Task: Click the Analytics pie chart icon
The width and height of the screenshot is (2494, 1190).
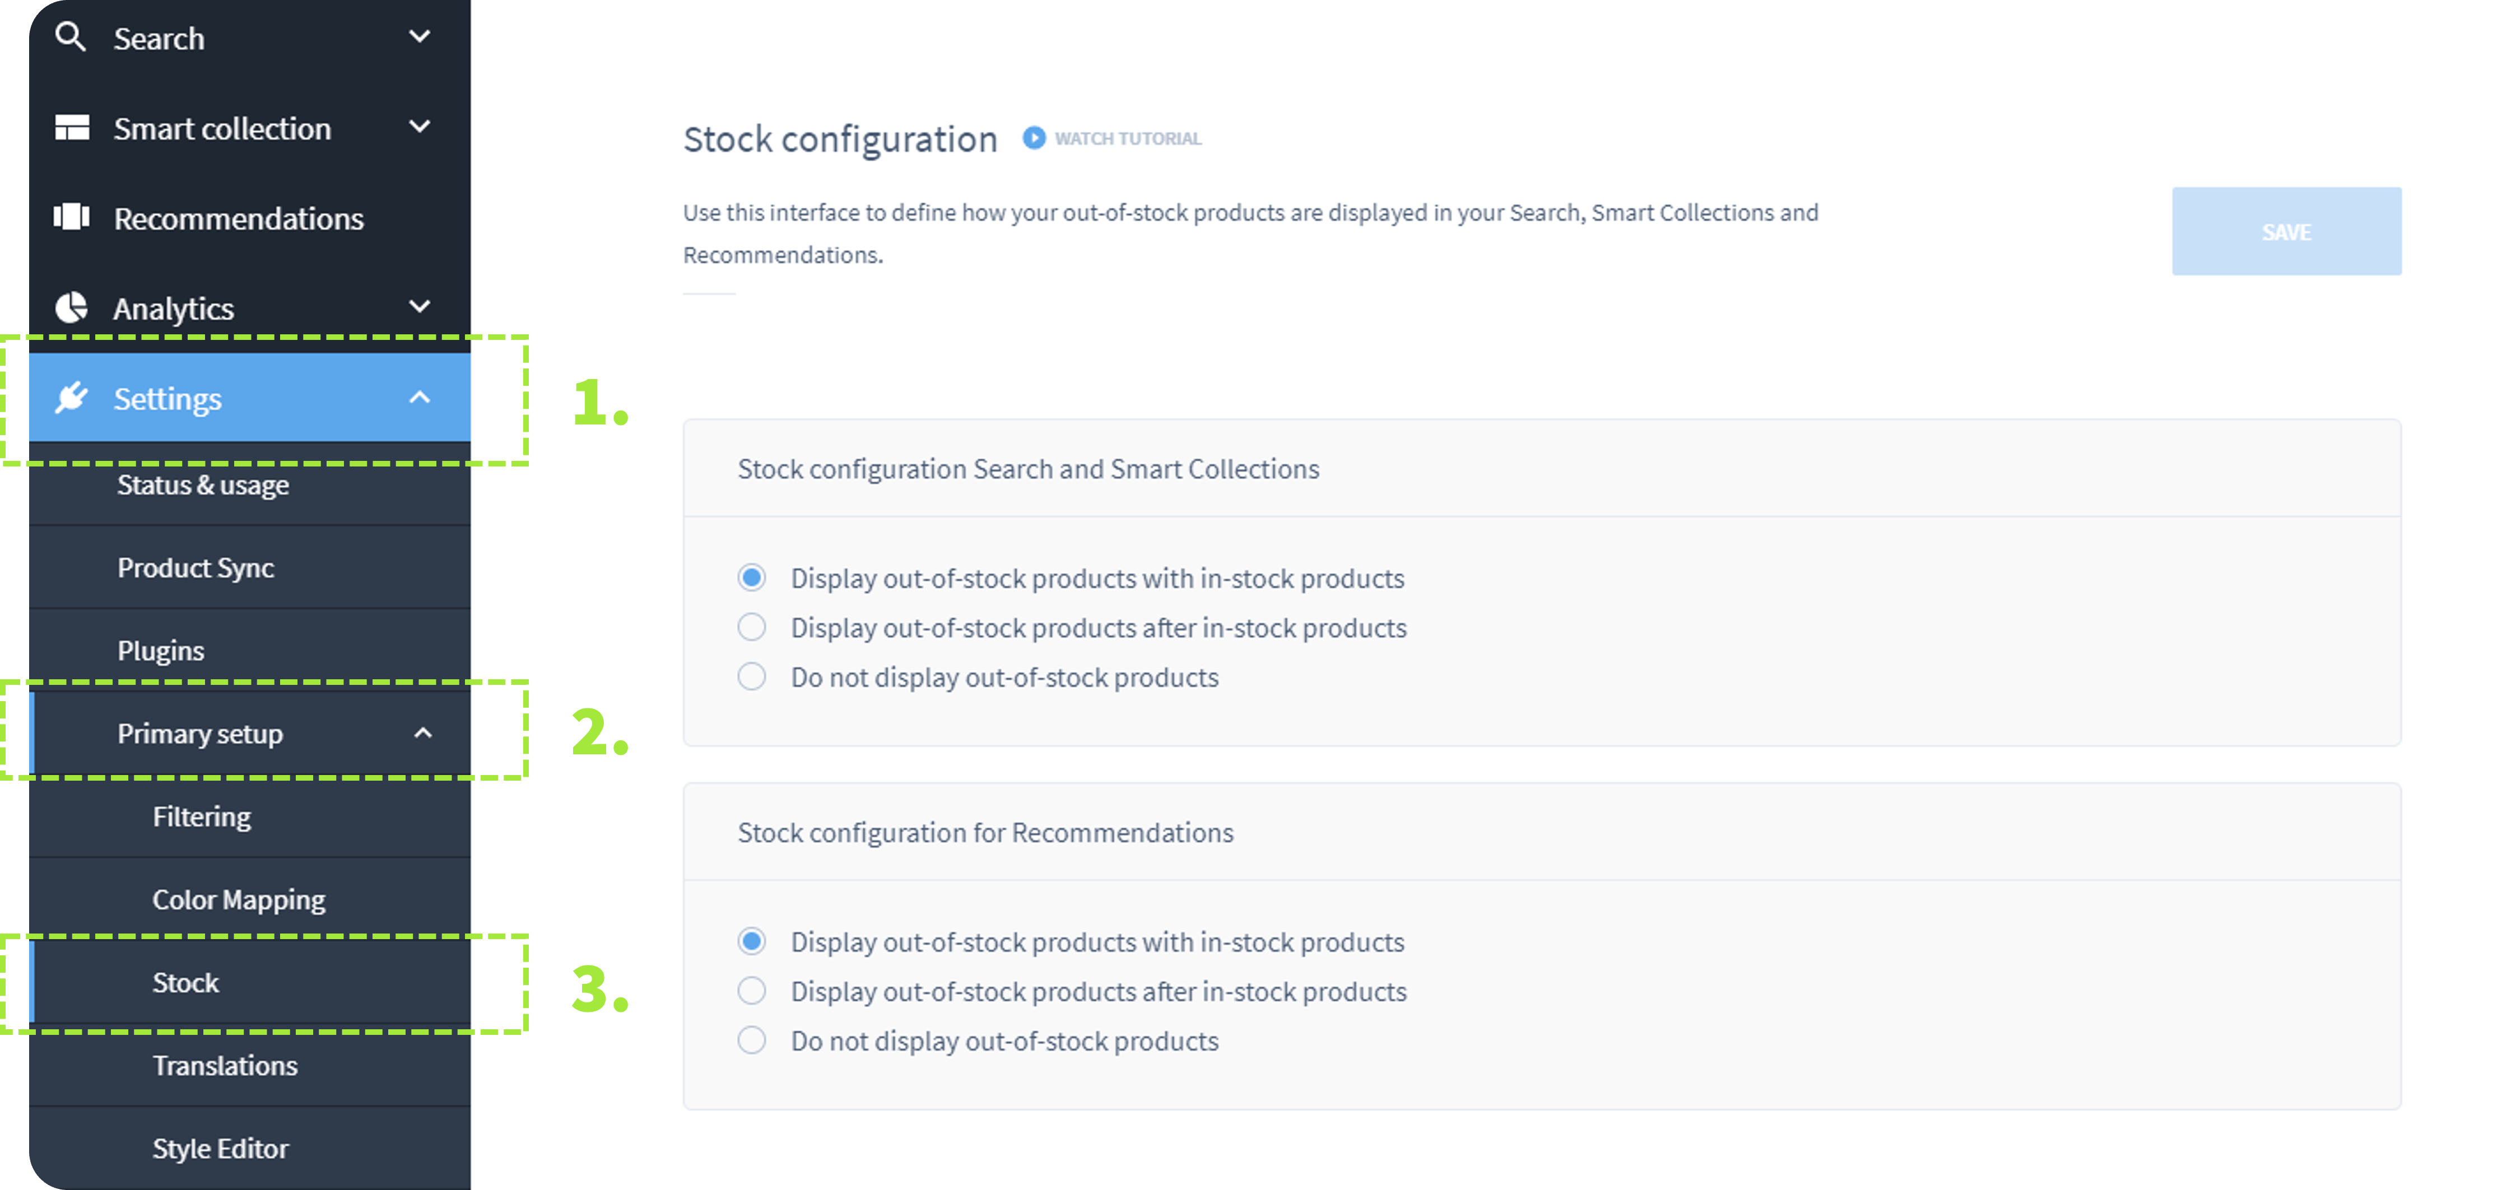Action: click(72, 307)
